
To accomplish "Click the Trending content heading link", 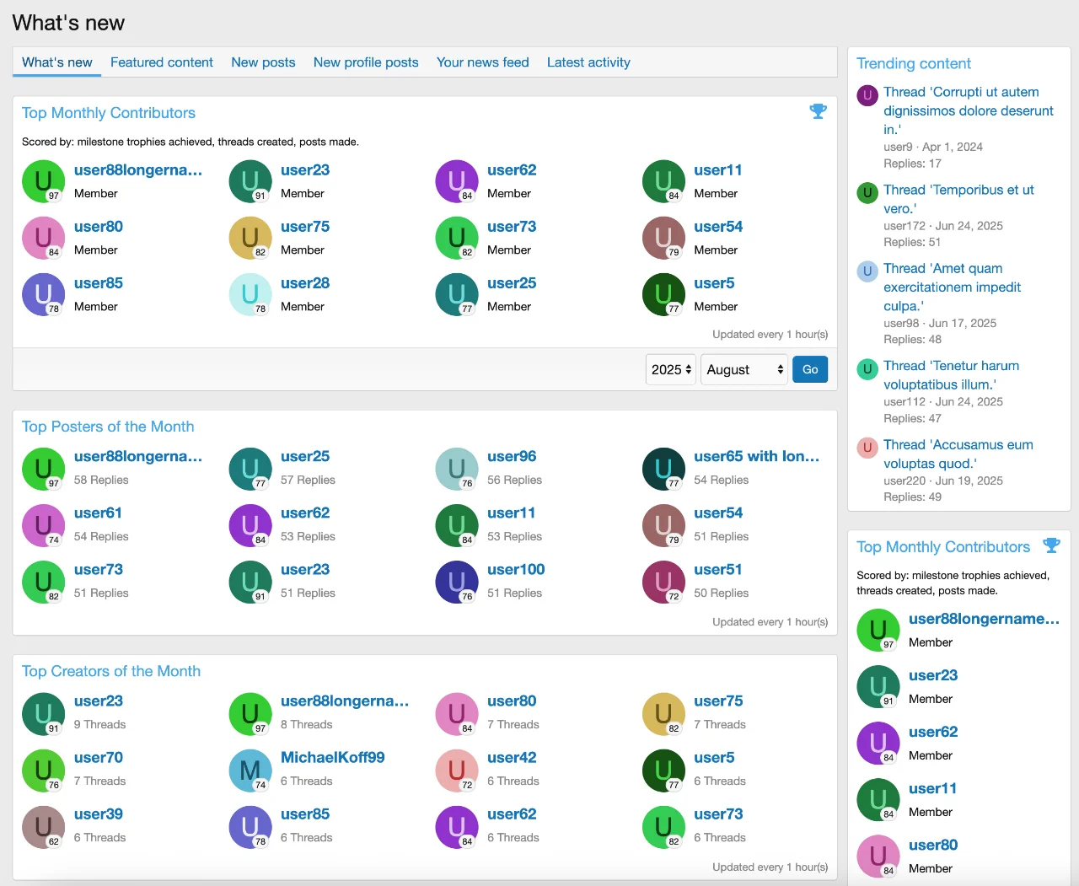I will click(914, 63).
